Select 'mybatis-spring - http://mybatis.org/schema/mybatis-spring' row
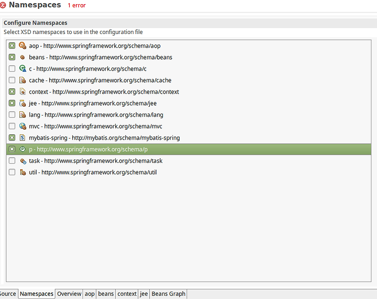The height and width of the screenshot is (299, 377). [188, 138]
